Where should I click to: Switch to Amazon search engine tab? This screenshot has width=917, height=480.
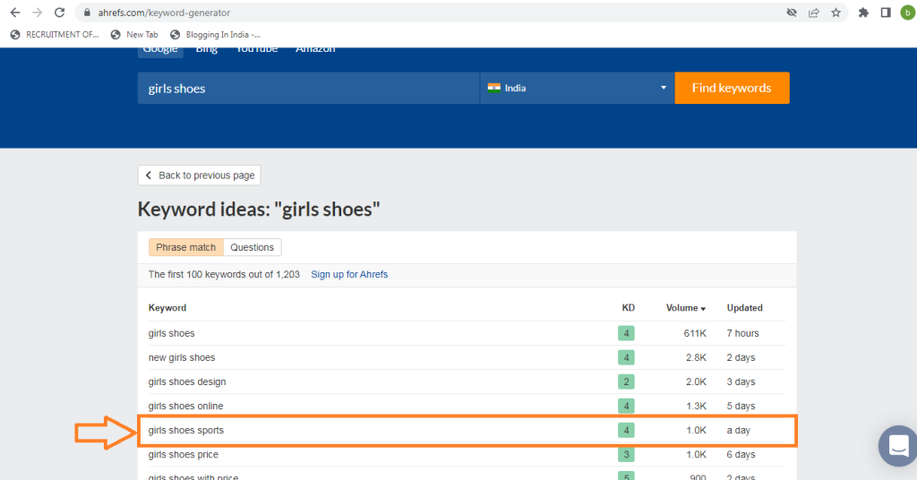315,49
